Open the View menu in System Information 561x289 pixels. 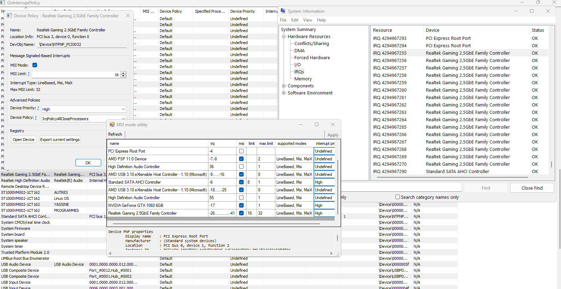point(307,20)
